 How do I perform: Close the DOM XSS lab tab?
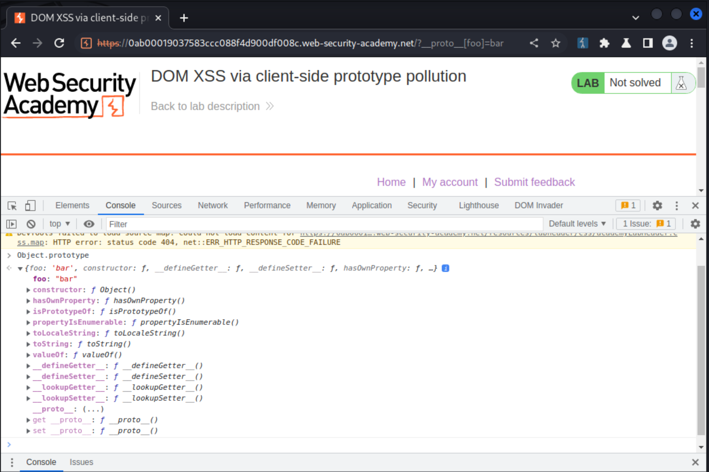click(x=158, y=18)
